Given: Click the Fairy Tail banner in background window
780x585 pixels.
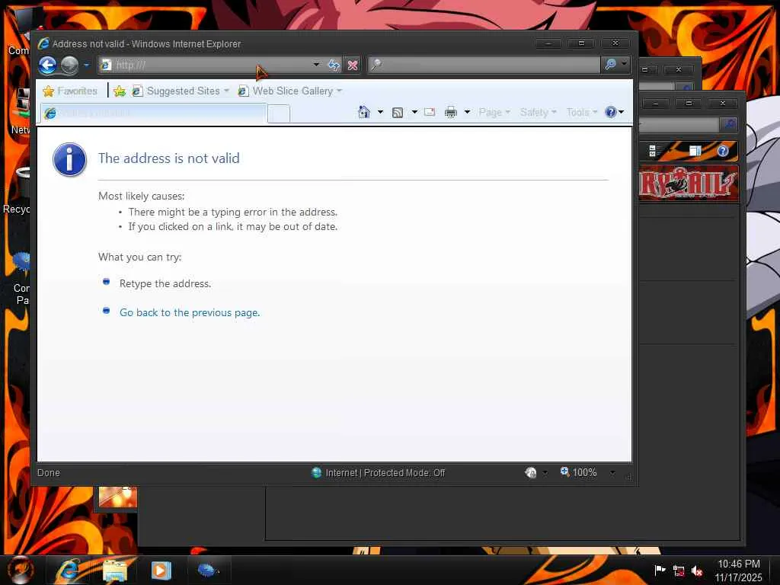Looking at the screenshot, I should (688, 184).
